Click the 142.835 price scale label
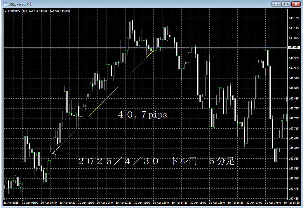 [294, 99]
